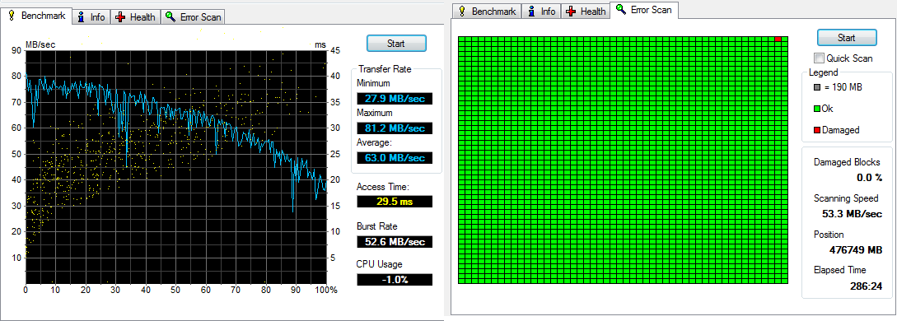Open the Info tab above the green block grid
The width and height of the screenshot is (897, 321).
tap(542, 11)
